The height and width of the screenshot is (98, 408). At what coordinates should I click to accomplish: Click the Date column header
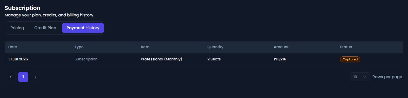click(13, 47)
